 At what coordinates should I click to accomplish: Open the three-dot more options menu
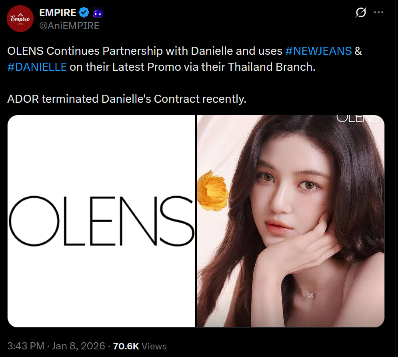coord(378,12)
